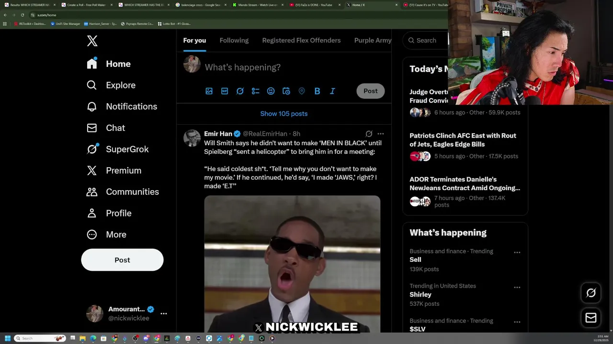Switch to balenciaga crocs Google Search tab
613x344 pixels.
pos(201,5)
